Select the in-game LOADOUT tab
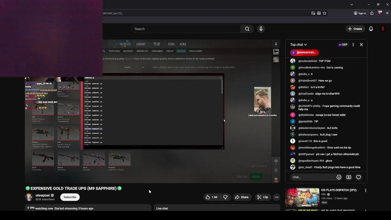 [x=141, y=44]
